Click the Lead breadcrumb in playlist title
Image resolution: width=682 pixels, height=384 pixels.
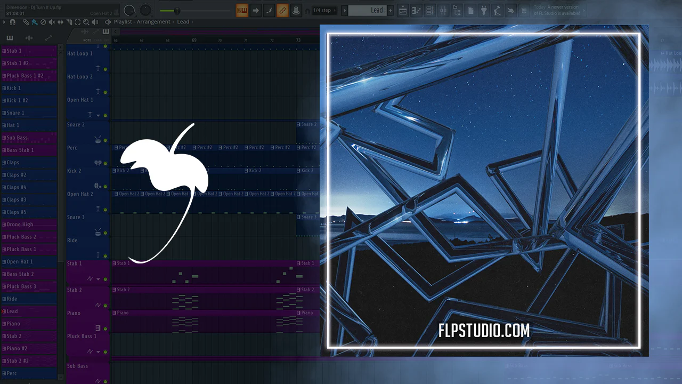pos(183,22)
